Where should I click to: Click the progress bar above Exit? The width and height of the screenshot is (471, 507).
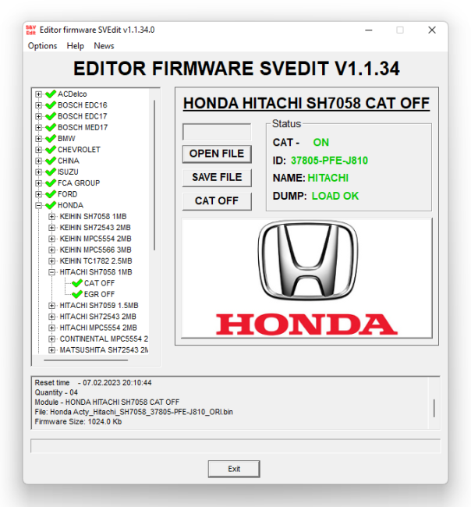[235, 446]
